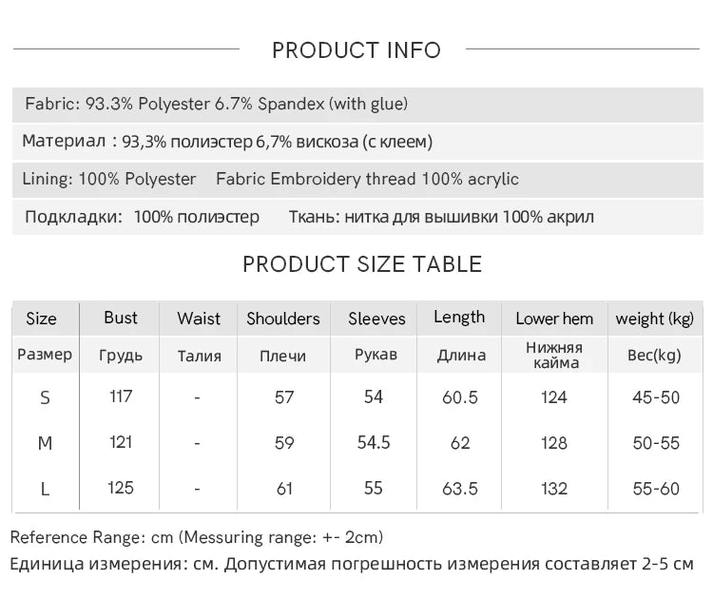Click the size S row label
713x599 pixels.
tap(45, 397)
